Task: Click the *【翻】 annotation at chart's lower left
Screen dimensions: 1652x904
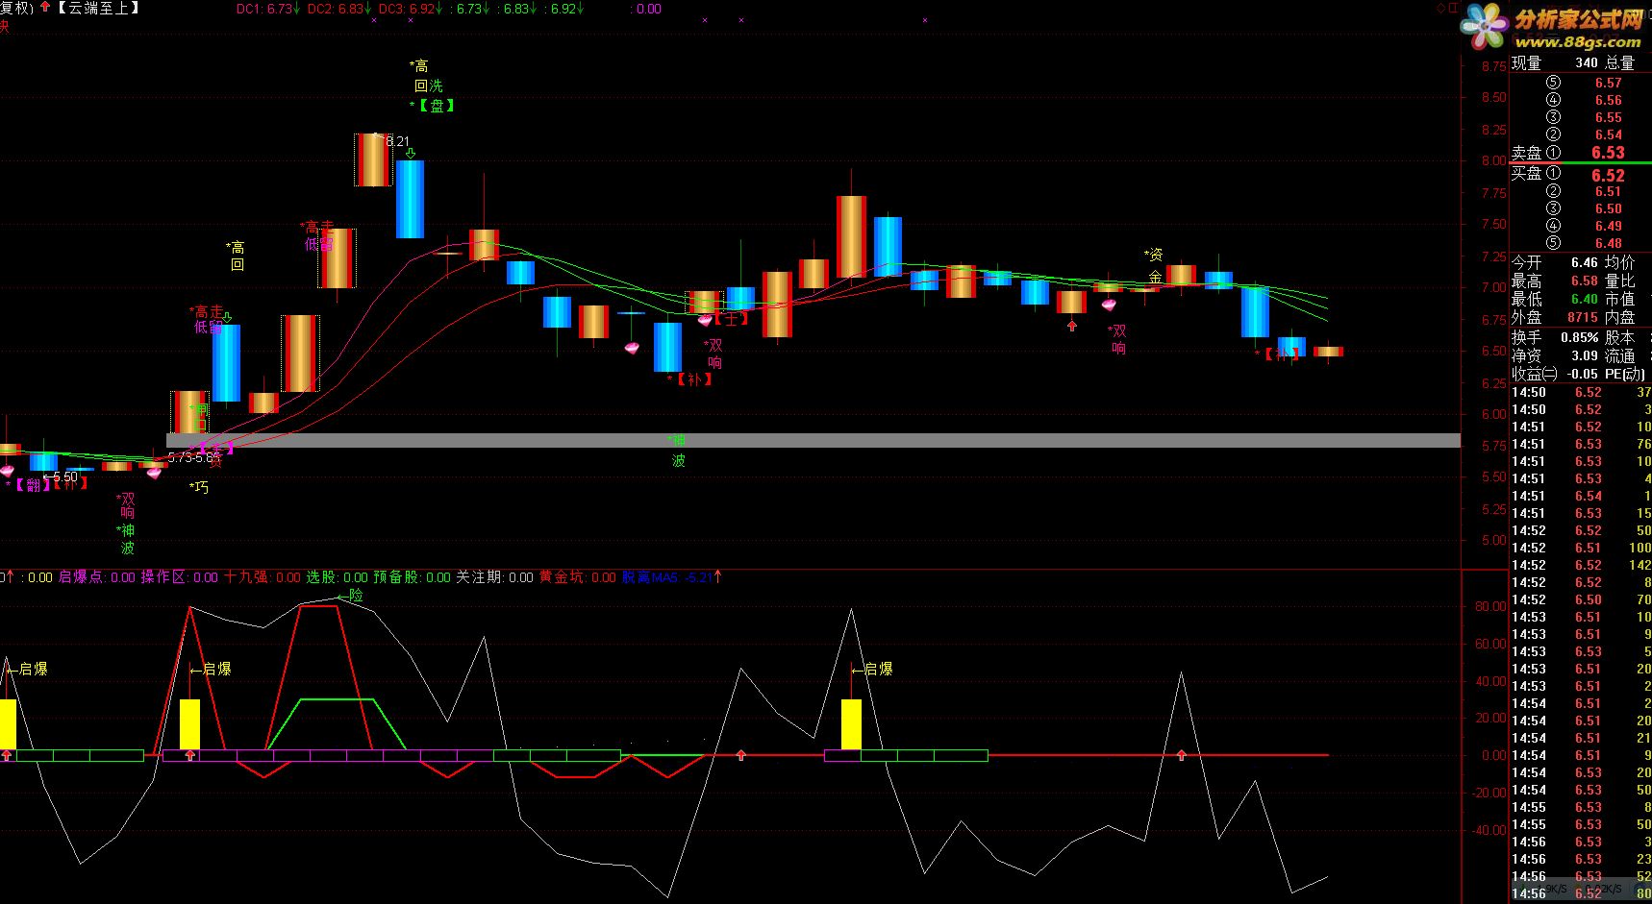Action: point(28,485)
